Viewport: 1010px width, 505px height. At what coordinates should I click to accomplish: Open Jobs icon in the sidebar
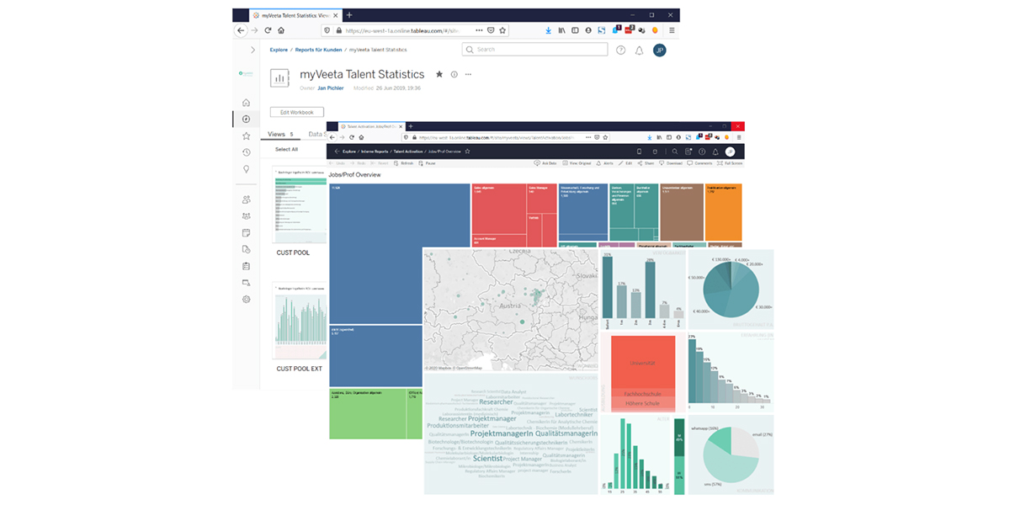246,249
